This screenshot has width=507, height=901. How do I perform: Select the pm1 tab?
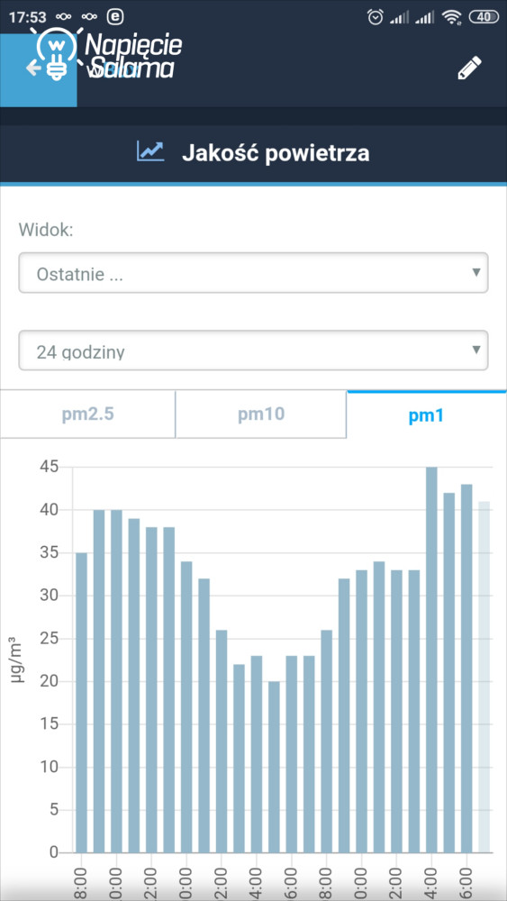pos(427,414)
